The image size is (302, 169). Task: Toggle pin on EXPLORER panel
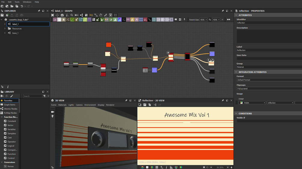(39, 11)
